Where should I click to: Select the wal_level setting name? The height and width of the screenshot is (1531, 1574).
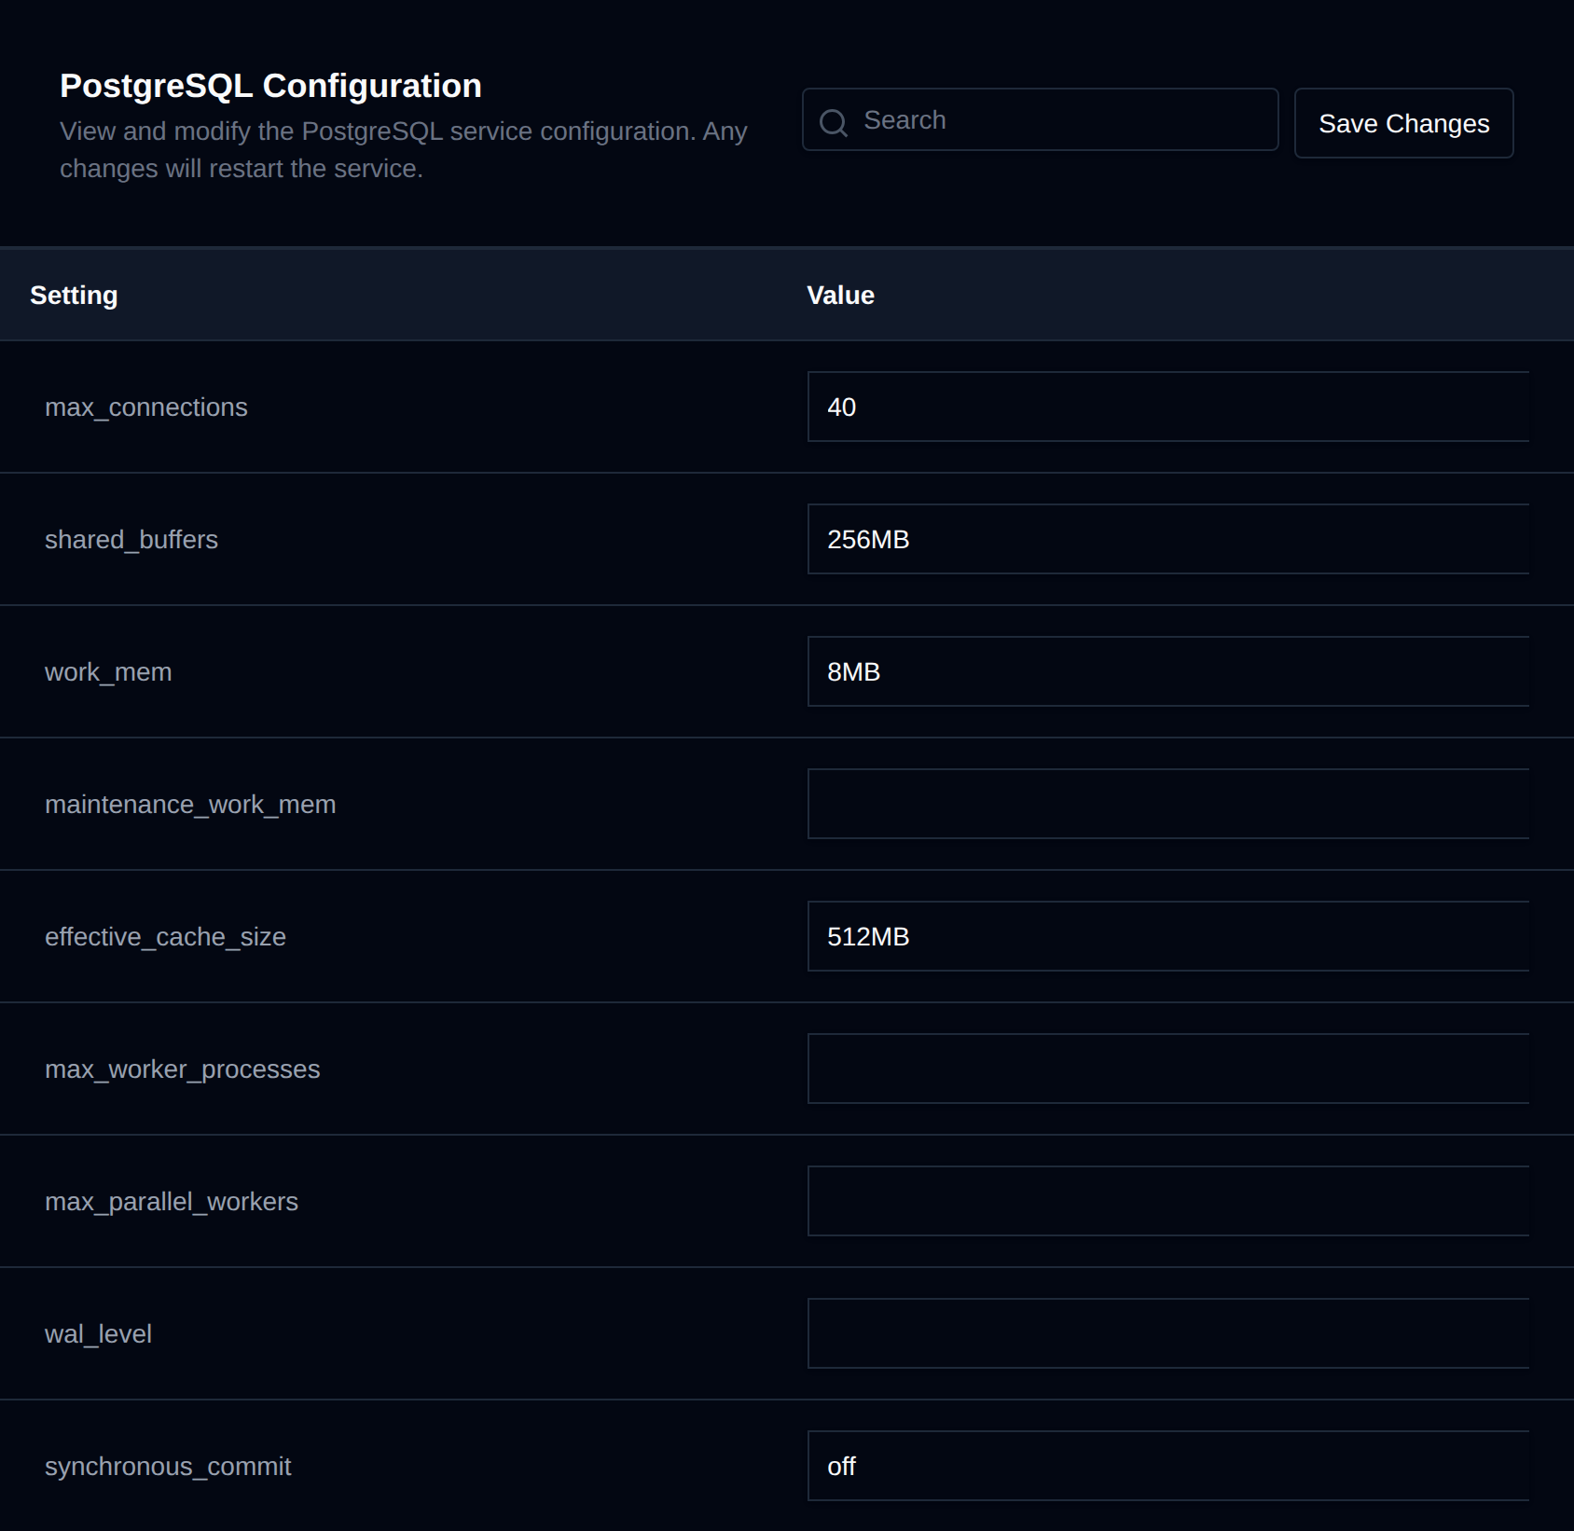coord(98,1334)
